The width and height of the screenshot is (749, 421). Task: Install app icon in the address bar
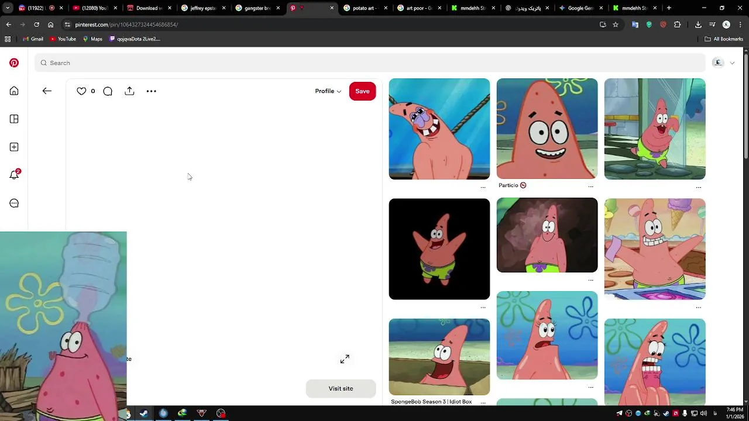tap(603, 25)
